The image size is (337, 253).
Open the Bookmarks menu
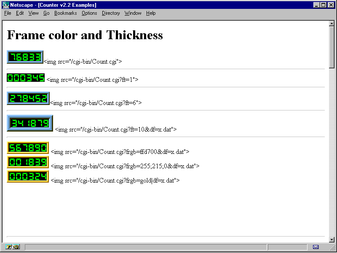click(x=65, y=13)
